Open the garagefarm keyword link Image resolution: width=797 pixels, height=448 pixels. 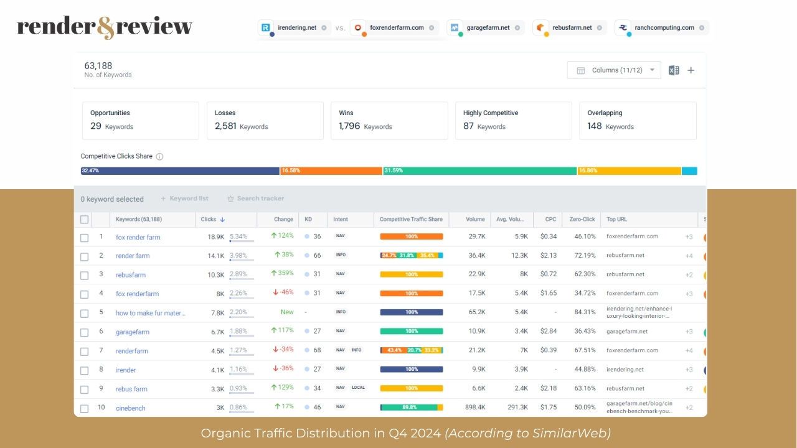tap(133, 332)
